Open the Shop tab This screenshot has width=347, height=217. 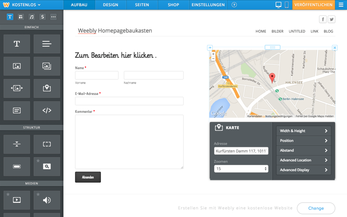coord(173,5)
